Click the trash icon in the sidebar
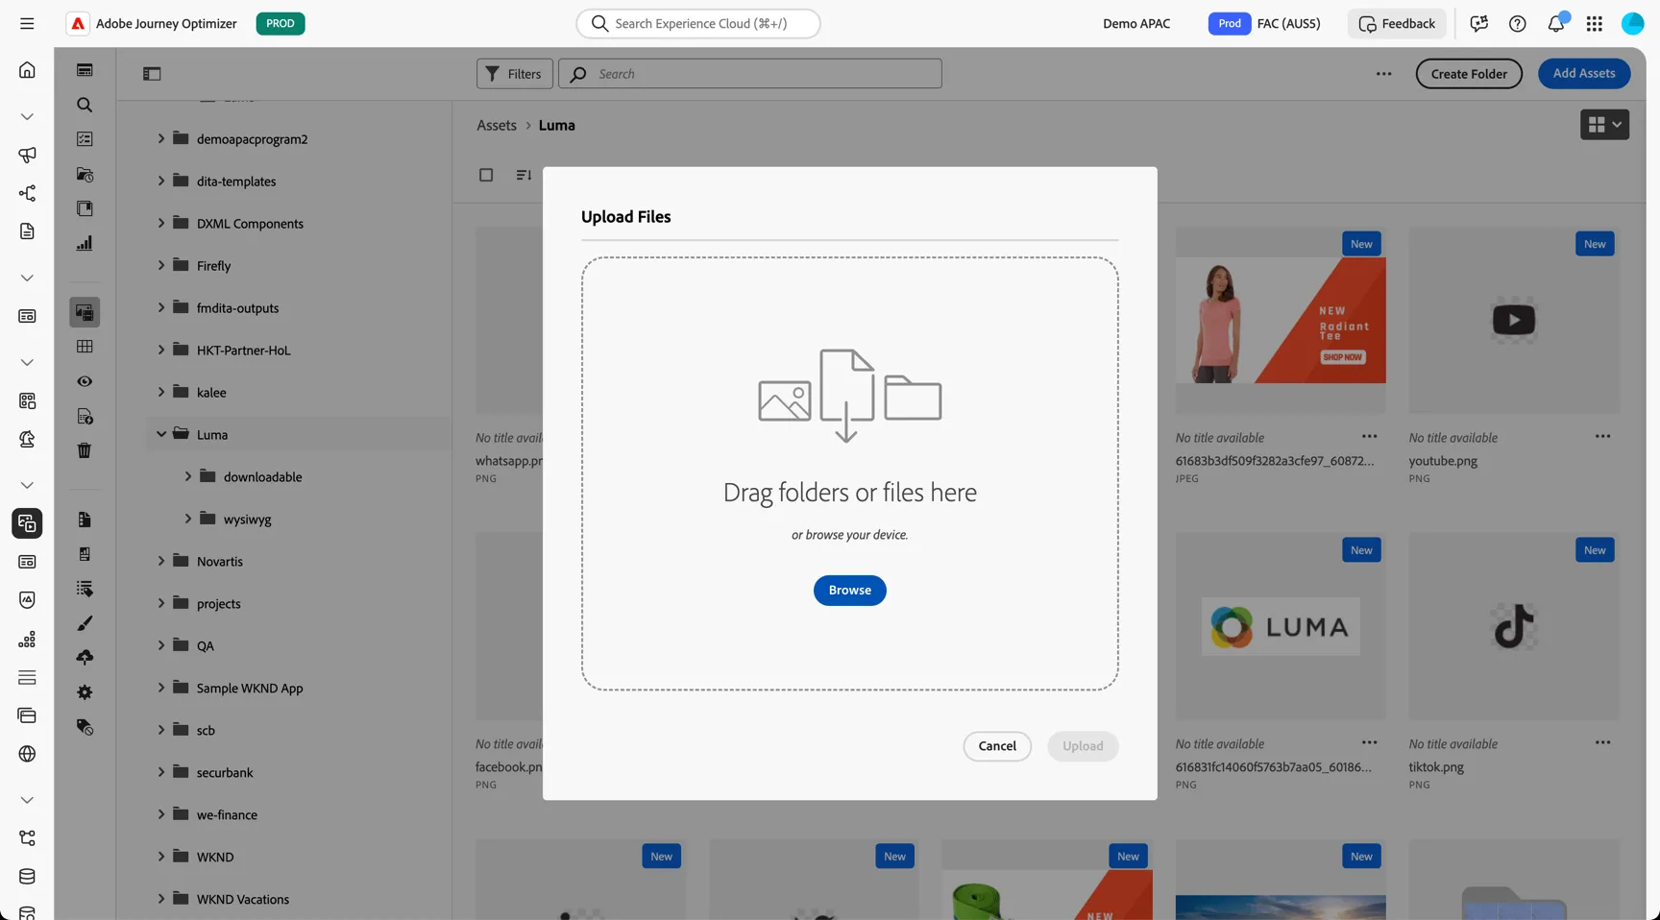 click(x=85, y=450)
